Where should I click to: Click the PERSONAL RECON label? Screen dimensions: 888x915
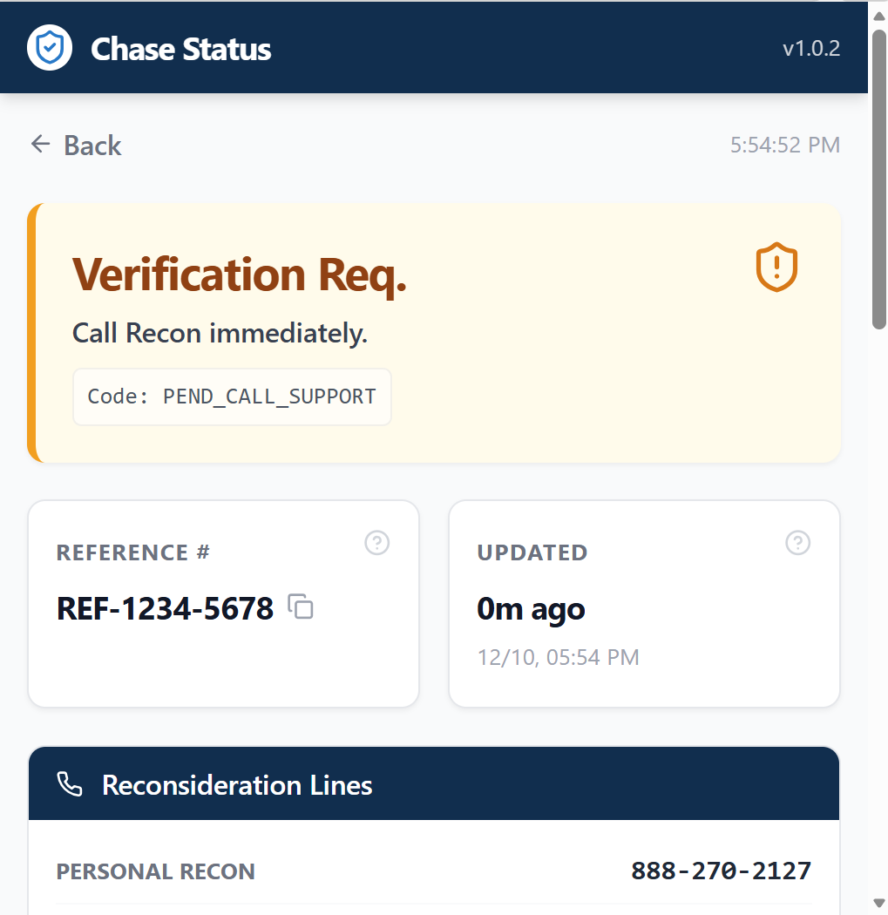(x=156, y=871)
